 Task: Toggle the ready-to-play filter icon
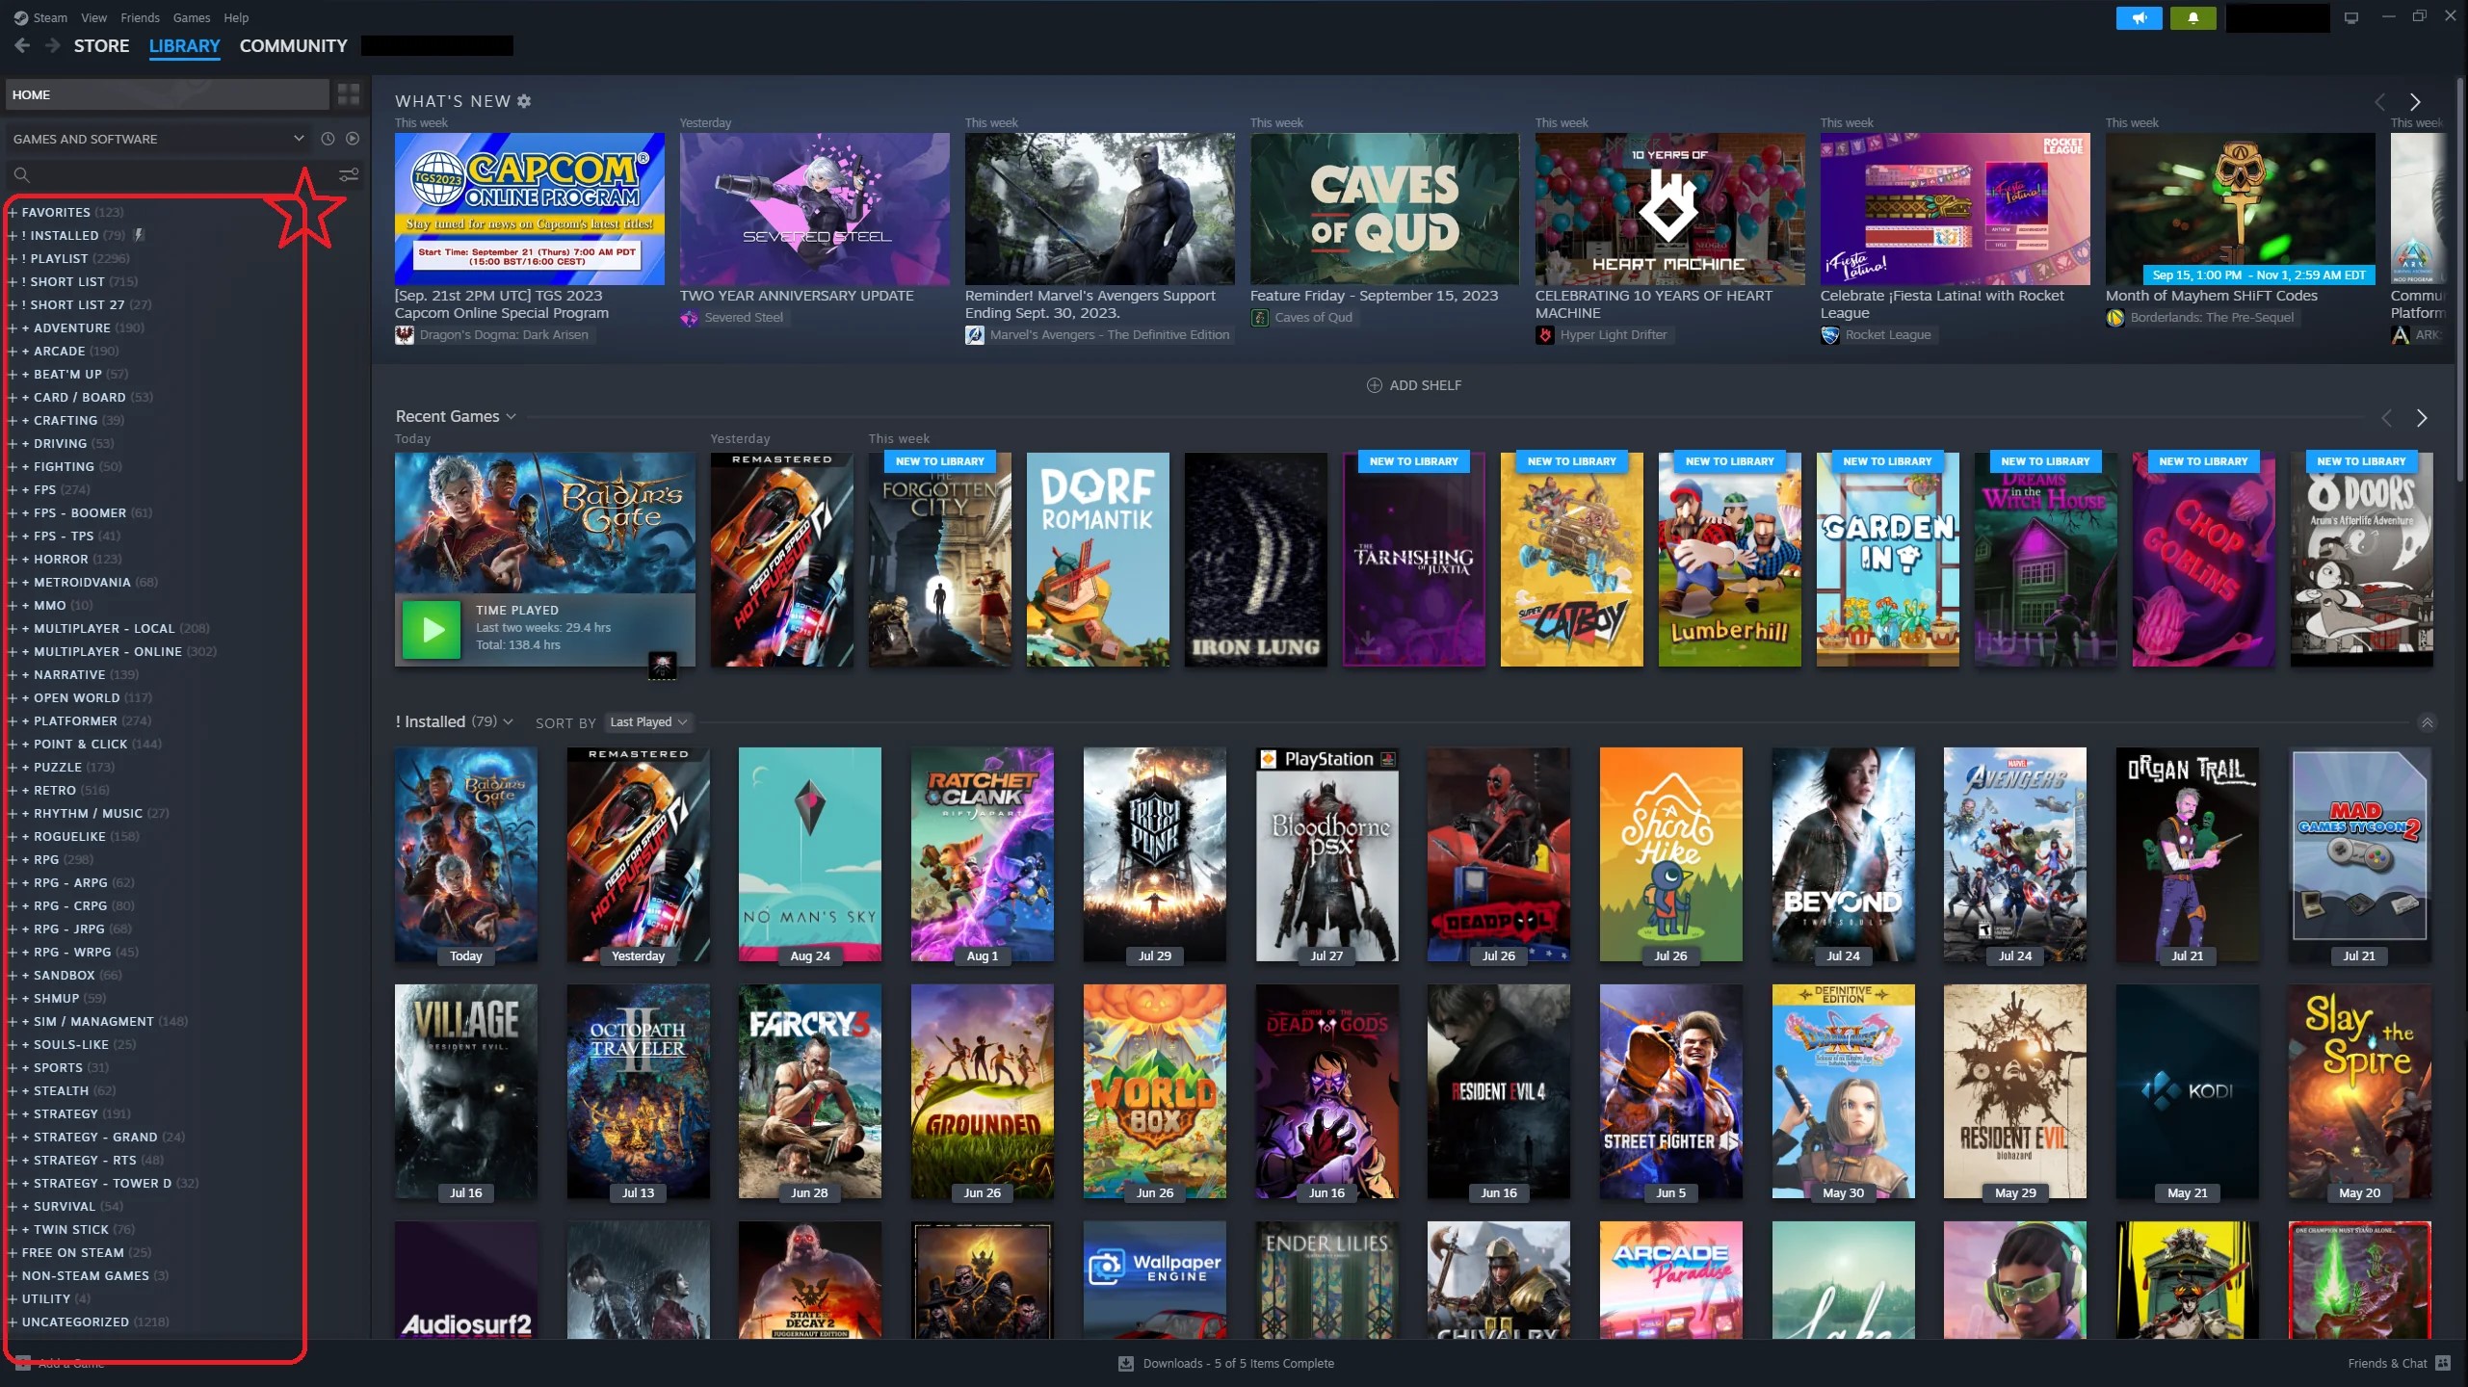point(353,139)
